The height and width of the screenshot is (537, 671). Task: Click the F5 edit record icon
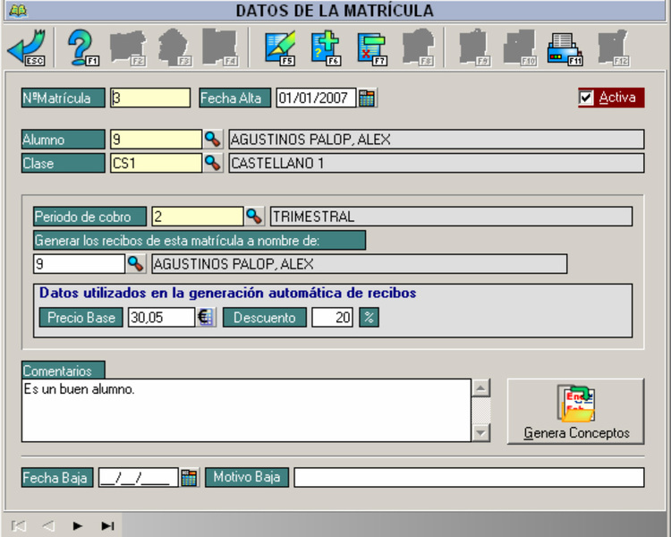click(280, 47)
